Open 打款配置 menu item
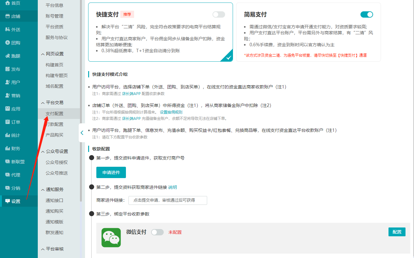Screen dimensions: 414x258 pos(54,124)
